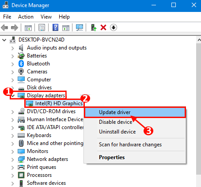201x187 pixels.
Task: Open Properties from the context menu
Action: coord(135,157)
